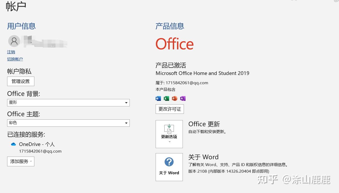The width and height of the screenshot is (339, 193).
Task: Open the 添加服务 add service menu
Action: tap(21, 162)
